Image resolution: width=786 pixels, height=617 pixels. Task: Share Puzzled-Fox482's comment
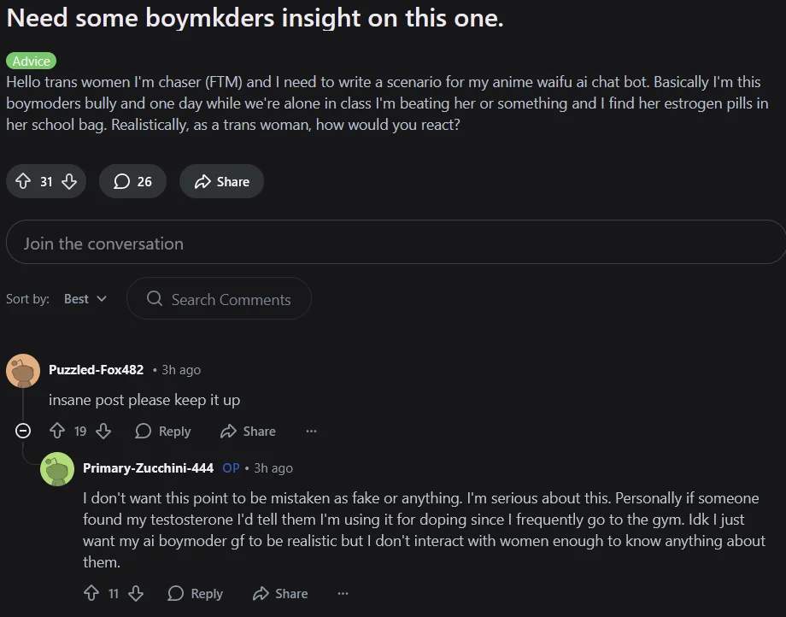(248, 432)
